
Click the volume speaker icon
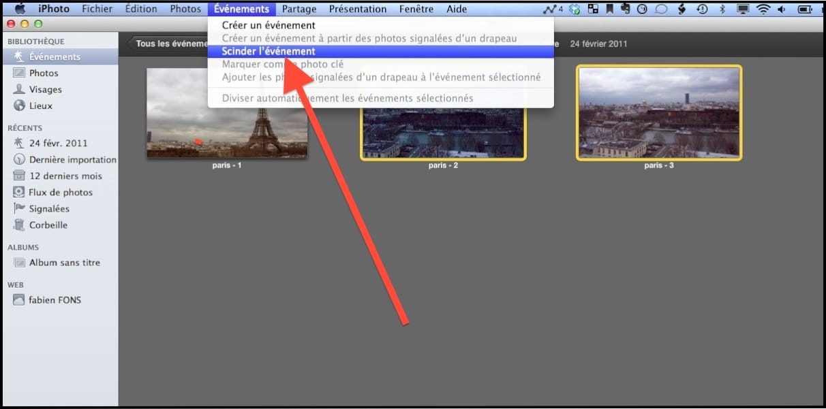[x=781, y=9]
